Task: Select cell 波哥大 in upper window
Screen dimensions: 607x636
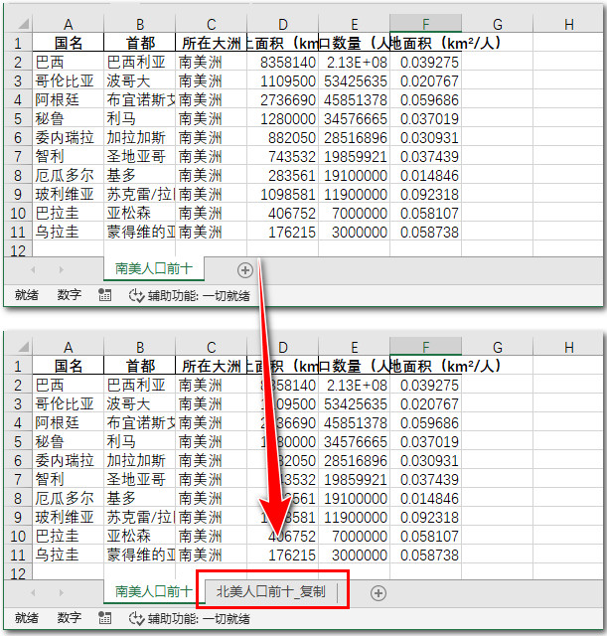Action: [x=139, y=81]
